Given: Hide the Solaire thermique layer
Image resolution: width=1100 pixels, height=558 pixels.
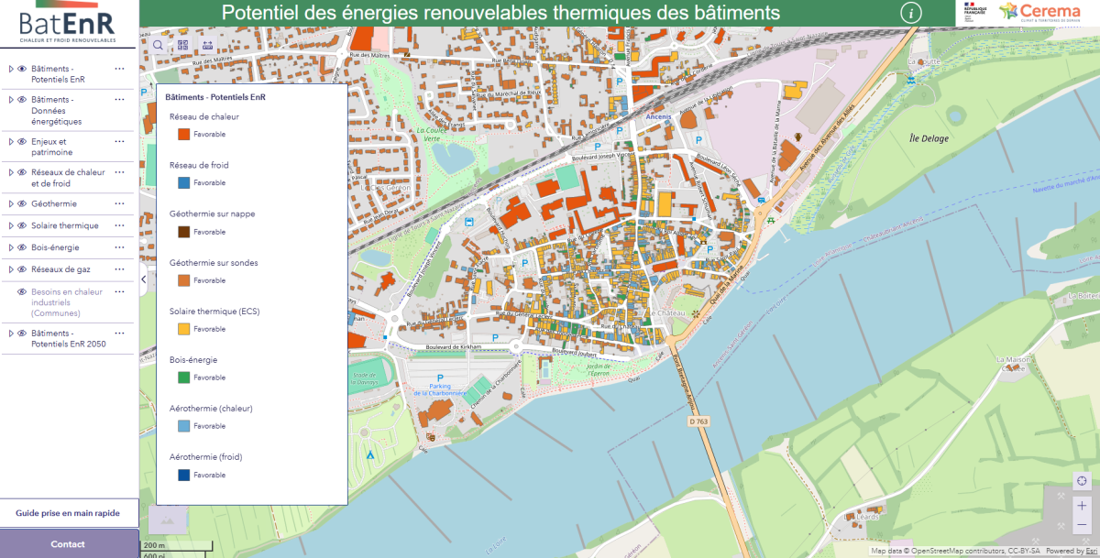Looking at the screenshot, I should (22, 225).
